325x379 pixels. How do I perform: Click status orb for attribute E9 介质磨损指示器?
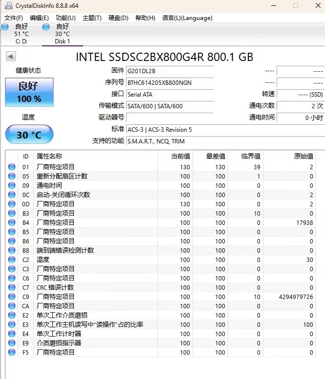[12, 343]
